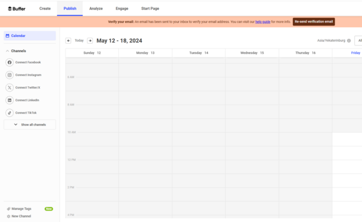This screenshot has width=362, height=222.
Task: Click Connect TikTok label
Action: pyautogui.click(x=26, y=113)
